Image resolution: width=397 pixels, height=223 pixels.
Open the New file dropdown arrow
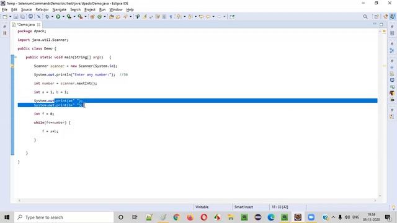10,17
